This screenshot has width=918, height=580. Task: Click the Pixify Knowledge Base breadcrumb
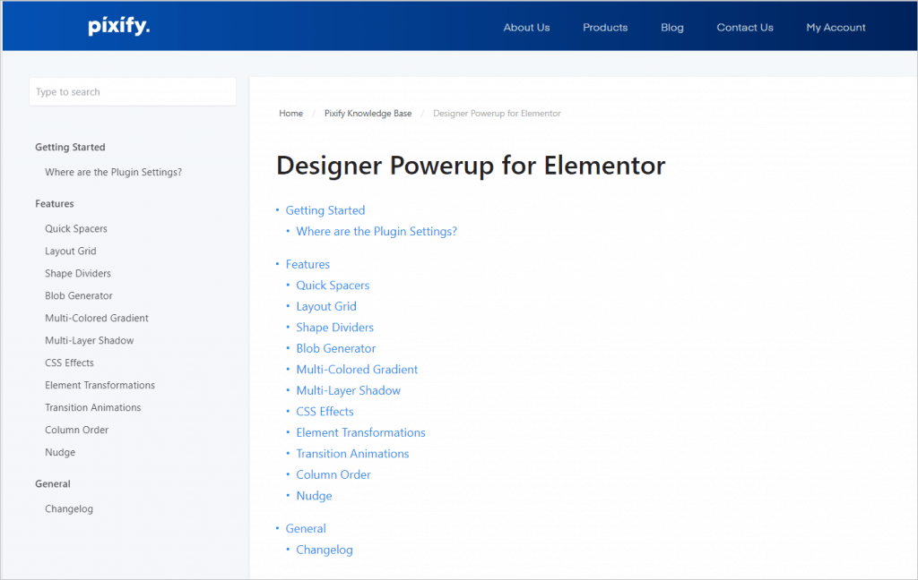[368, 114]
